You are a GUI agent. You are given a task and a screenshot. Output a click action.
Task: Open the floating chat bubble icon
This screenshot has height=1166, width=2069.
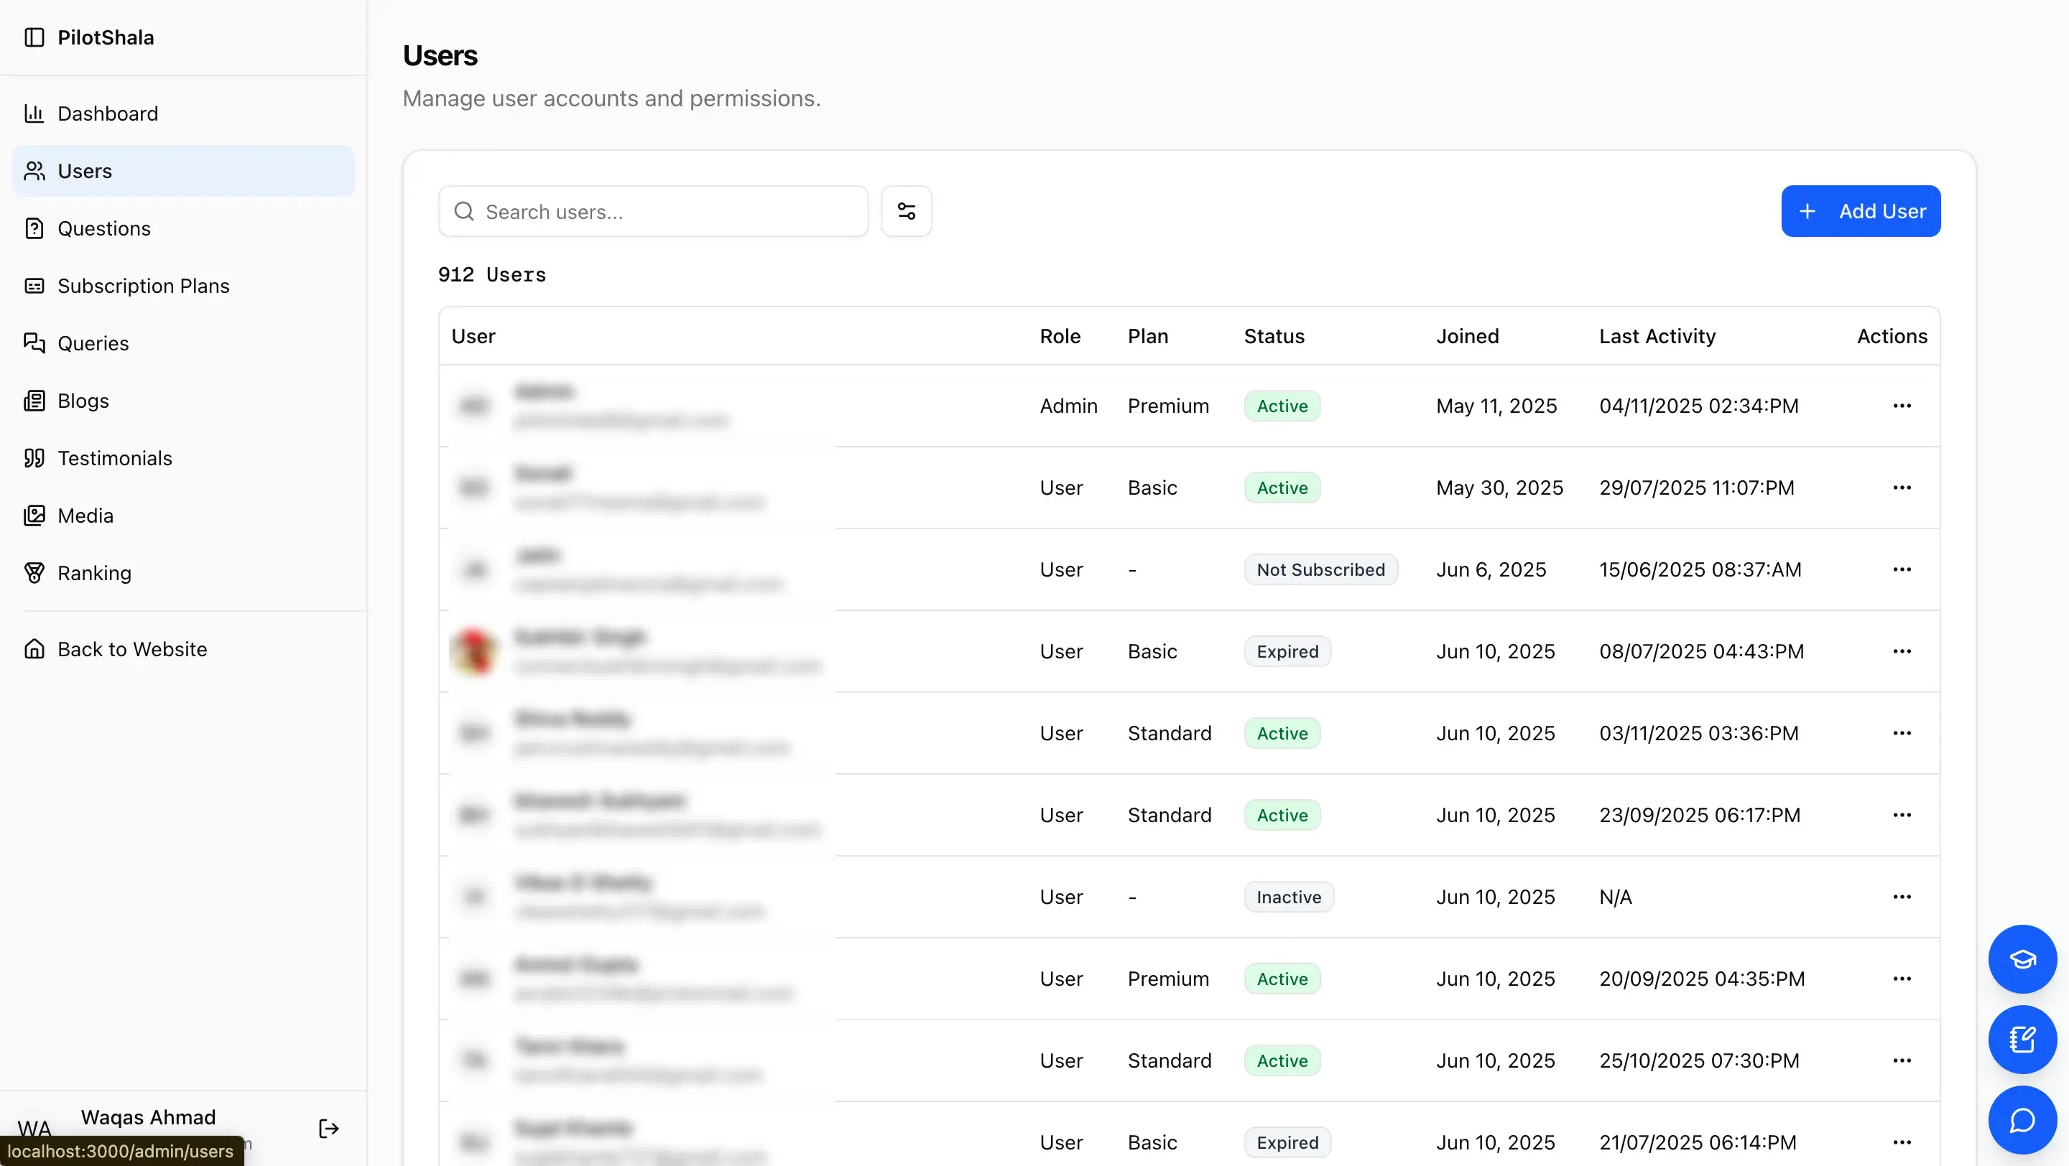(2022, 1120)
